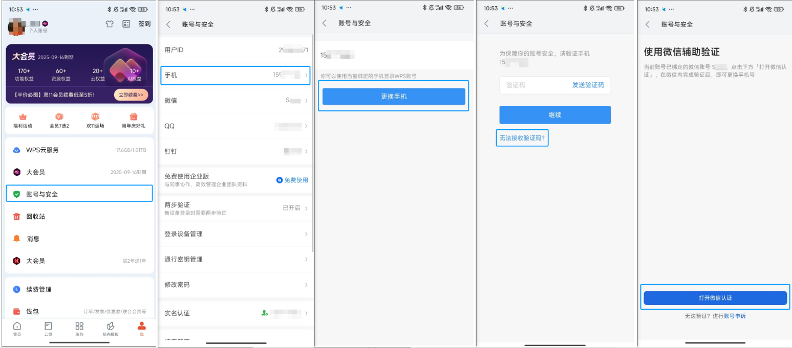Open the 双11返场 promotion icon

[x=95, y=117]
